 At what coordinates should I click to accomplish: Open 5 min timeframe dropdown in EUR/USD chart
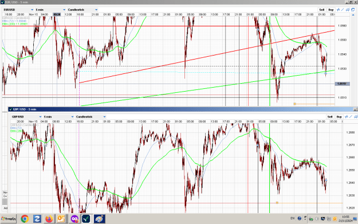[x=50, y=10]
